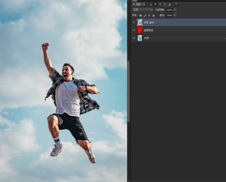This screenshot has width=226, height=182.
Task: Hide the bottom 背景 layer
Action: [x=134, y=38]
